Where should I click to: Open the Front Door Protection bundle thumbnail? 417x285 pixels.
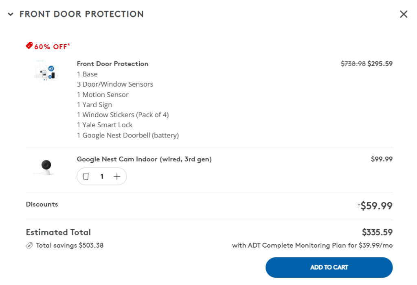tap(46, 72)
